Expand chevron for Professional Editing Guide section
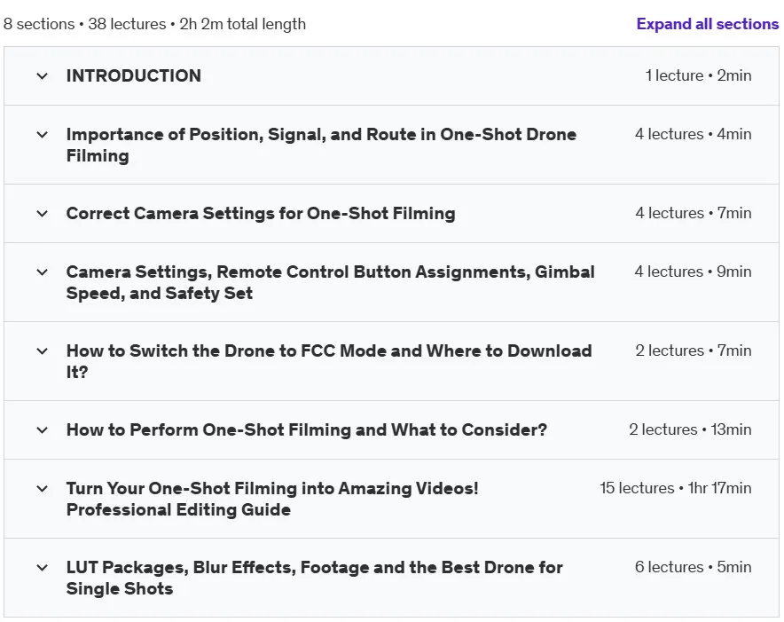 pyautogui.click(x=43, y=488)
